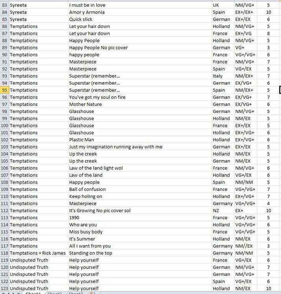Select the row 123 header
This screenshot has width=281, height=294.
pos(4,289)
